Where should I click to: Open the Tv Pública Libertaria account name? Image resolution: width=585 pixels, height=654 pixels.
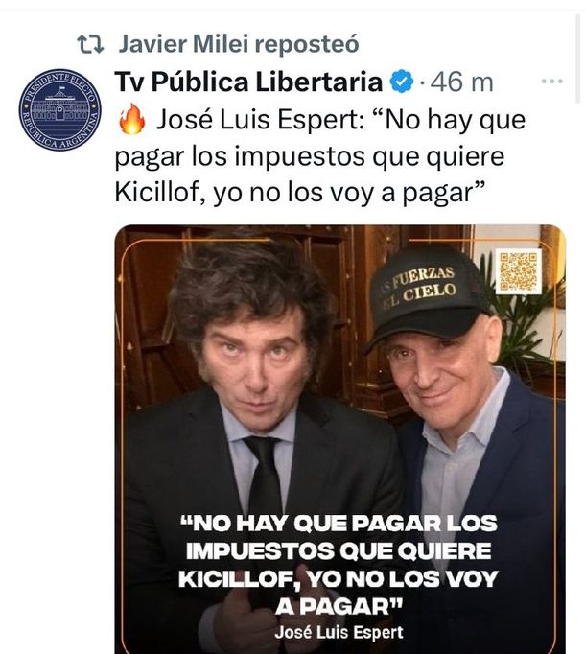(x=248, y=82)
